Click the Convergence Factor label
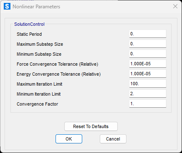Image resolution: width=182 pixels, height=153 pixels. tap(38, 104)
